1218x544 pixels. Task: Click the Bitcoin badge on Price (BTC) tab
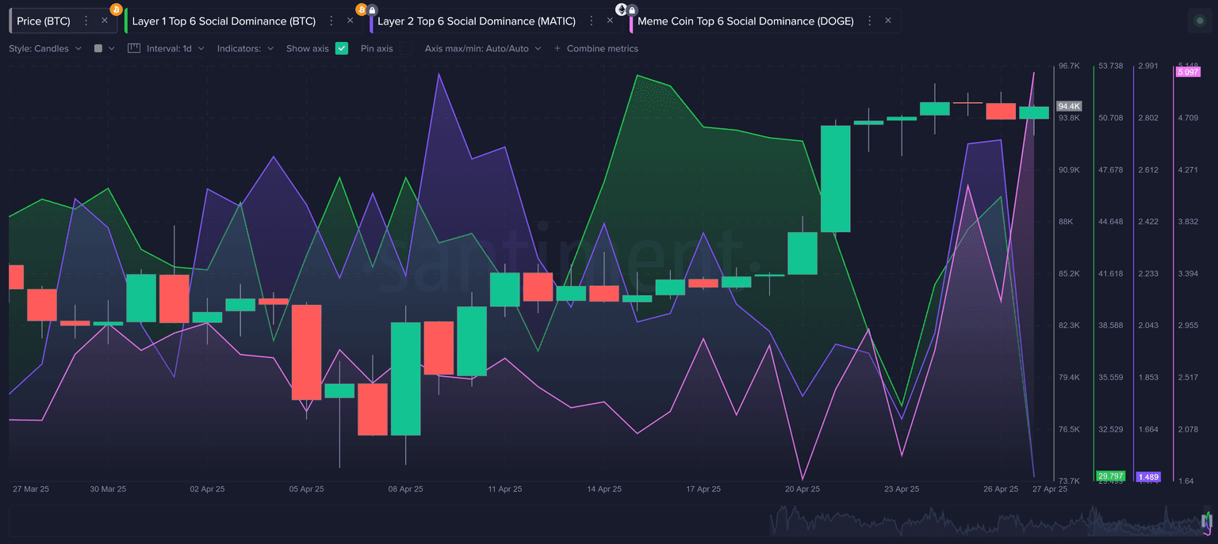point(117,10)
